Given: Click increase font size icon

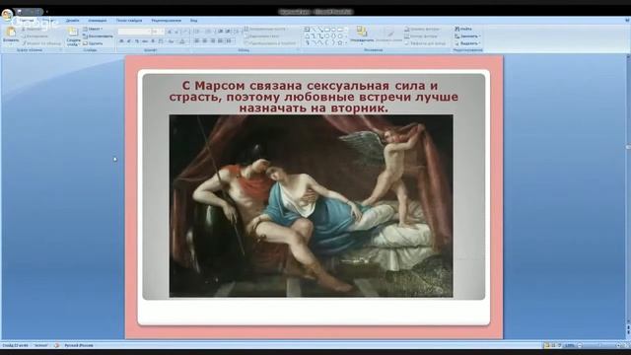Looking at the screenshot, I should [x=170, y=32].
